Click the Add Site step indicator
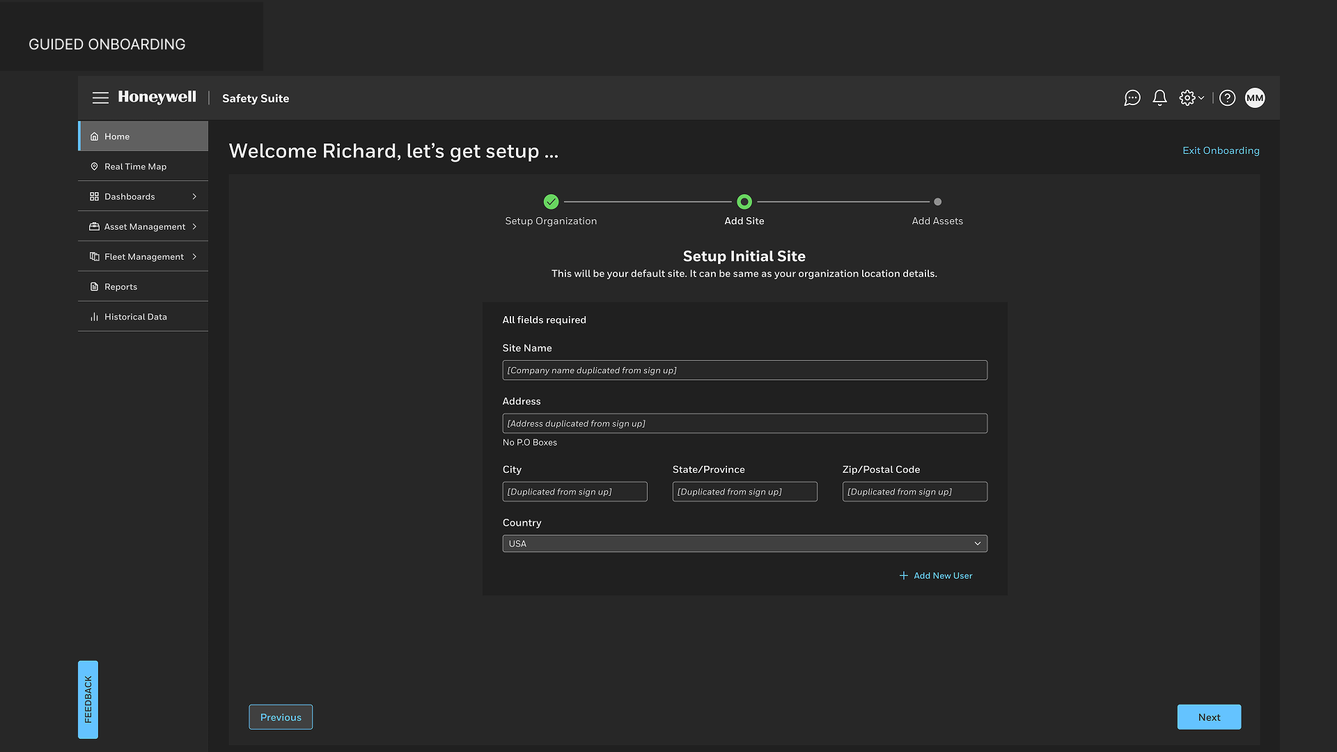Image resolution: width=1337 pixels, height=752 pixels. point(744,202)
